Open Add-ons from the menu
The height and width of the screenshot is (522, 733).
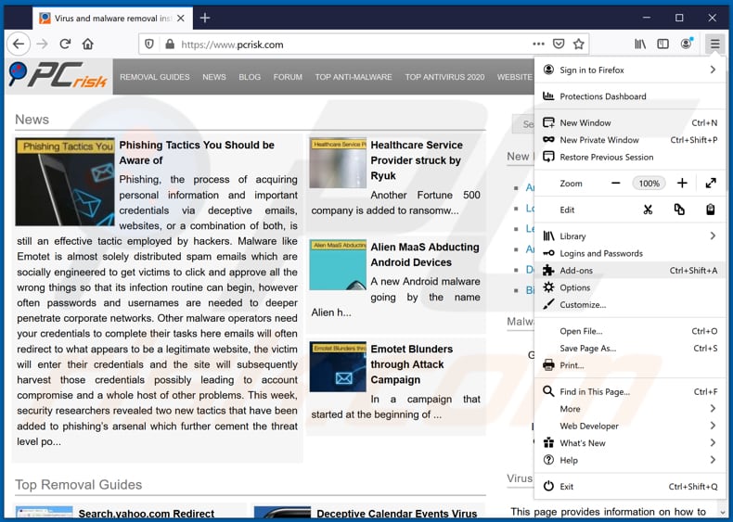point(630,270)
